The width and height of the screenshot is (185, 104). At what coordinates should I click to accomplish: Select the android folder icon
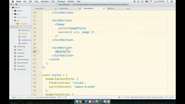(15, 11)
